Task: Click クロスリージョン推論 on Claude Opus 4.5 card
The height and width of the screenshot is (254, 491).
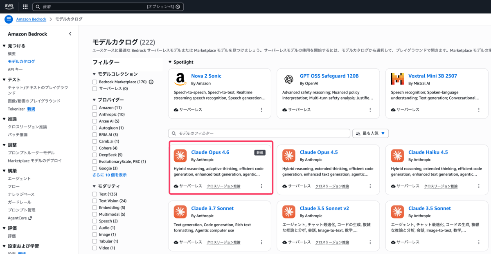Action: (x=332, y=186)
